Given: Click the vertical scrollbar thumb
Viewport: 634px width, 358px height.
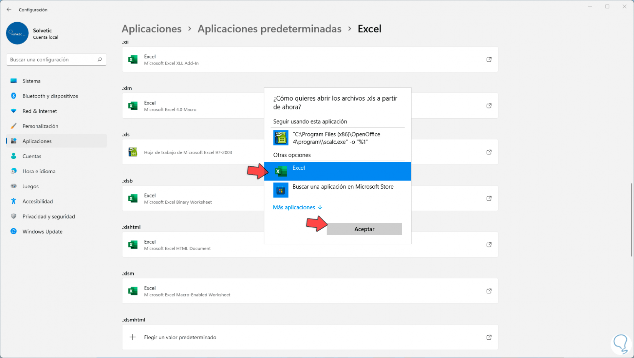Looking at the screenshot, I should [631, 220].
